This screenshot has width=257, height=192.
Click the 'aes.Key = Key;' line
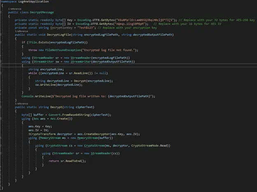[40, 126]
